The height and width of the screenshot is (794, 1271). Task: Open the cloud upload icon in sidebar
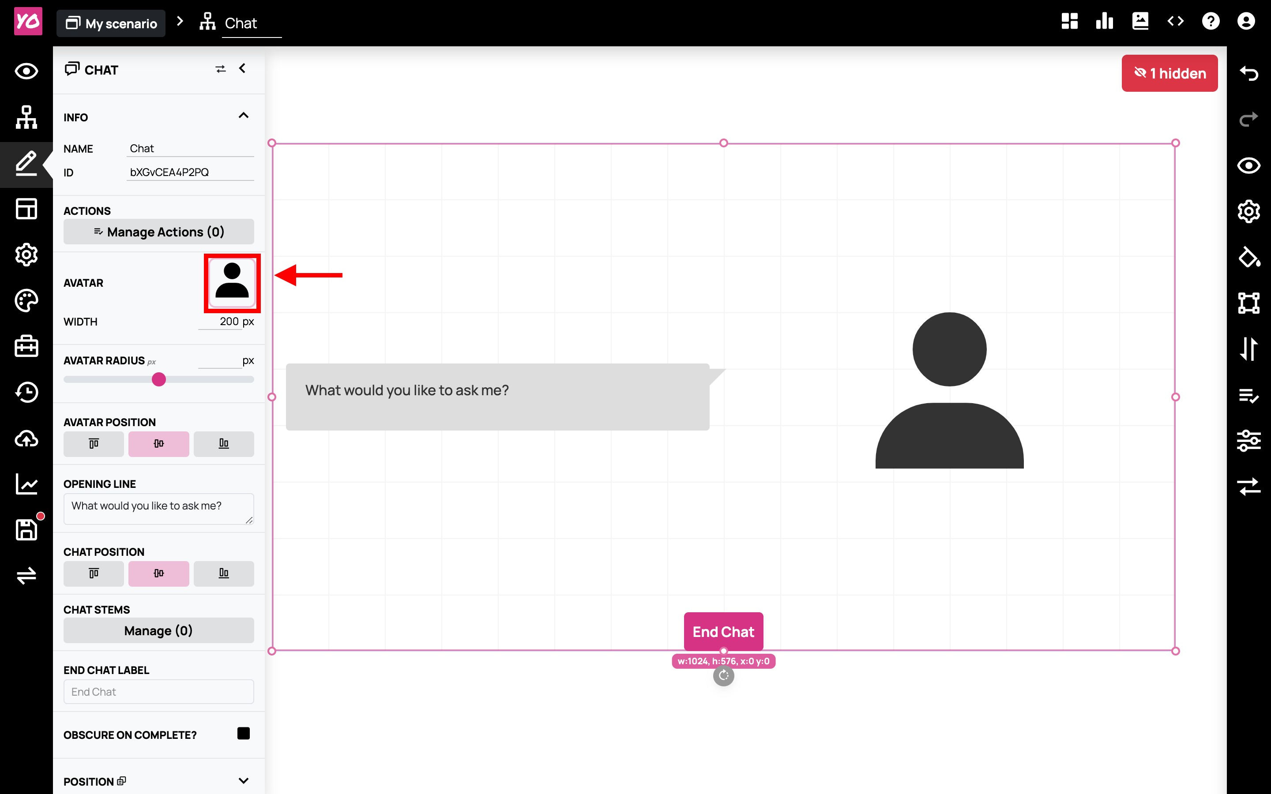tap(26, 438)
